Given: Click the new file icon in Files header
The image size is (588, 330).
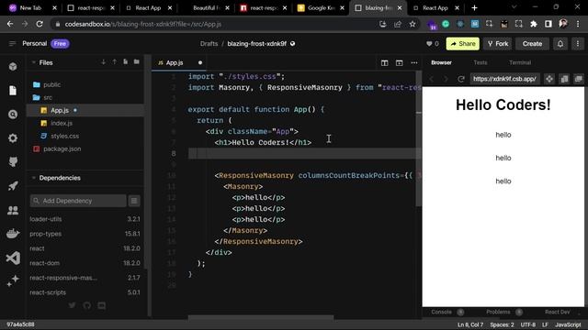Looking at the screenshot, I should (125, 62).
